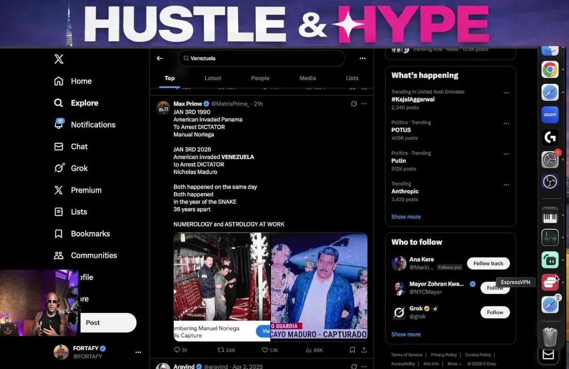Image resolution: width=569 pixels, height=369 pixels.
Task: View 89K analytics on post
Action: [314, 350]
